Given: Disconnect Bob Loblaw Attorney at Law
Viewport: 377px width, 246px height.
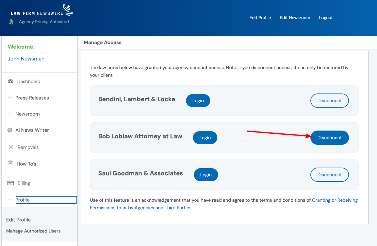Looking at the screenshot, I should (329, 138).
